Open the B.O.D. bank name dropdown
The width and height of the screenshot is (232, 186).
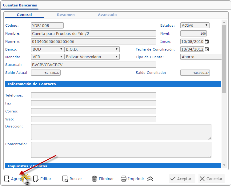click(x=92, y=49)
